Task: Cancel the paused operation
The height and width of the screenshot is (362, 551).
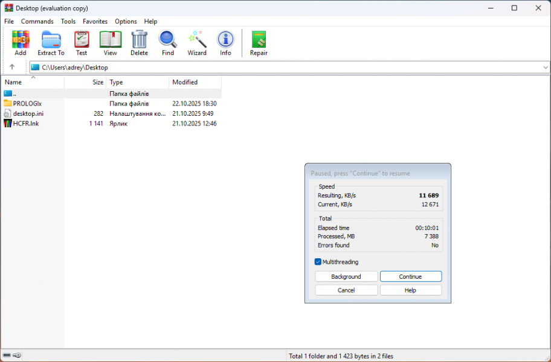Action: [x=346, y=290]
